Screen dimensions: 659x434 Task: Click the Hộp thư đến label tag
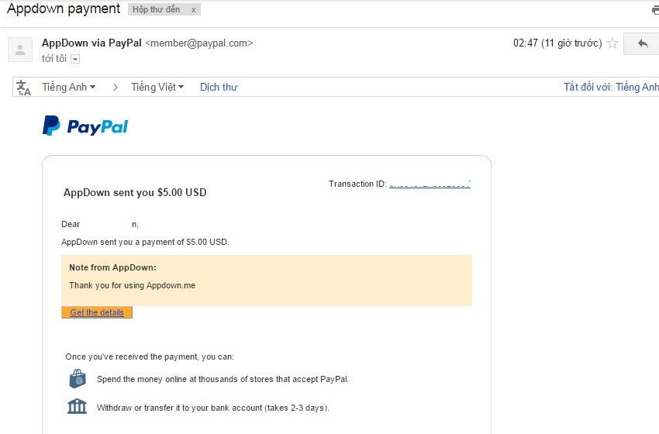(156, 10)
